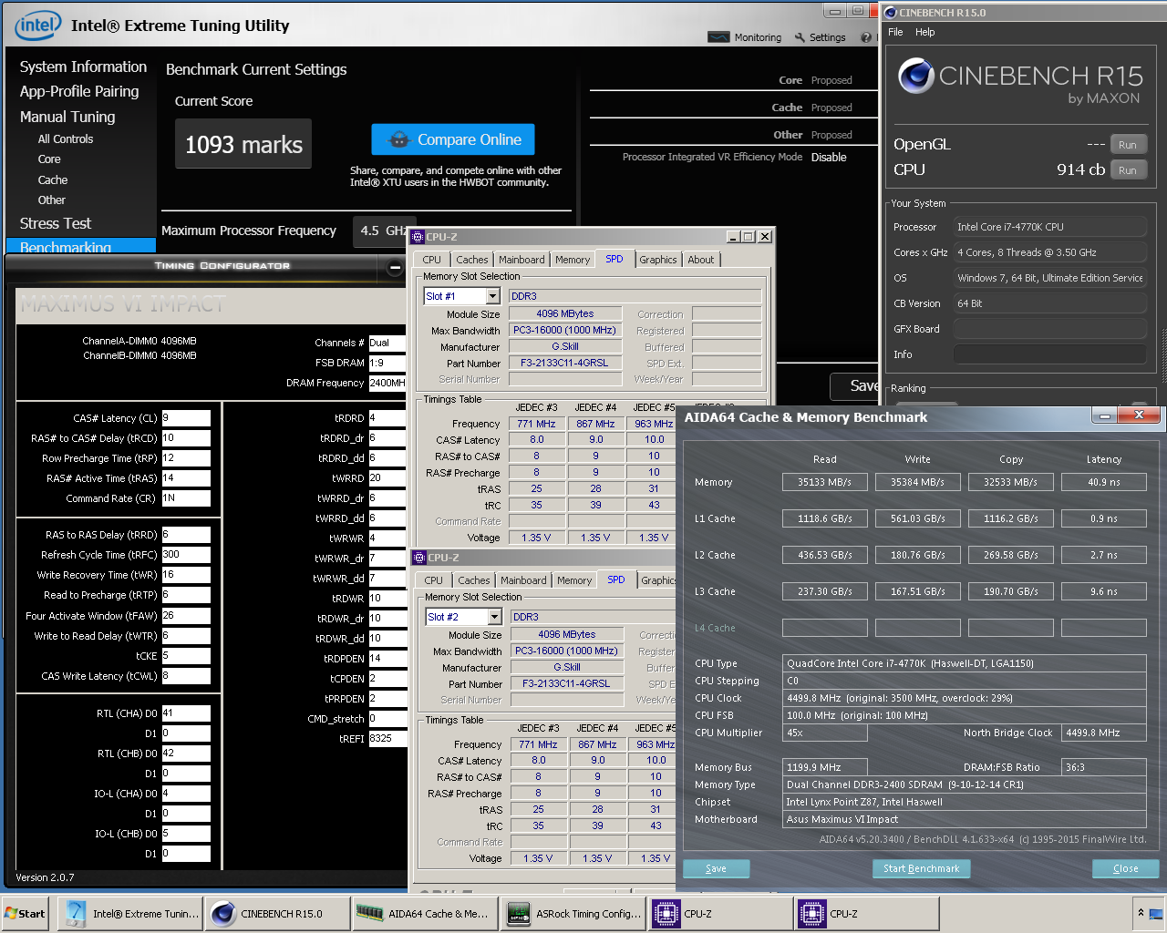Open the Slot #2 memory slot dropdown
Screen dimensions: 1167x933
pyautogui.click(x=494, y=617)
